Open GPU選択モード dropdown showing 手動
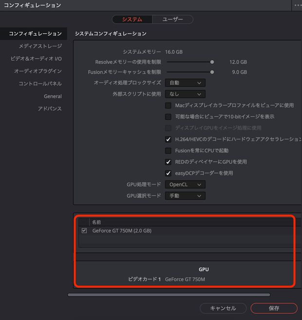Screen dimensions: 302x320 185,196
